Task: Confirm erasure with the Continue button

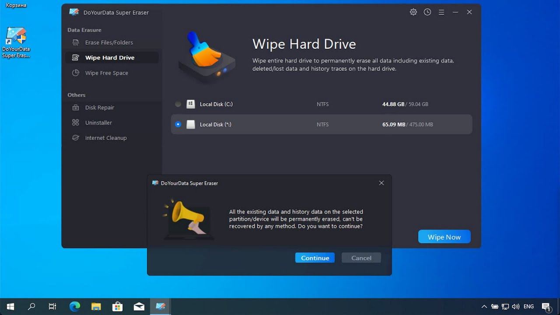Action: click(315, 258)
